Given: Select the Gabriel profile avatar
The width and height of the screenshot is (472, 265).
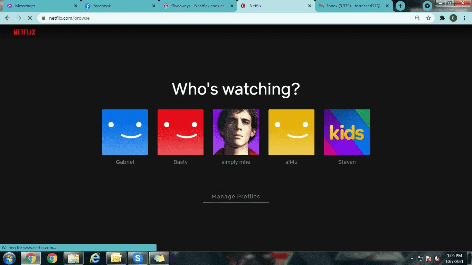Looking at the screenshot, I should pos(125,132).
